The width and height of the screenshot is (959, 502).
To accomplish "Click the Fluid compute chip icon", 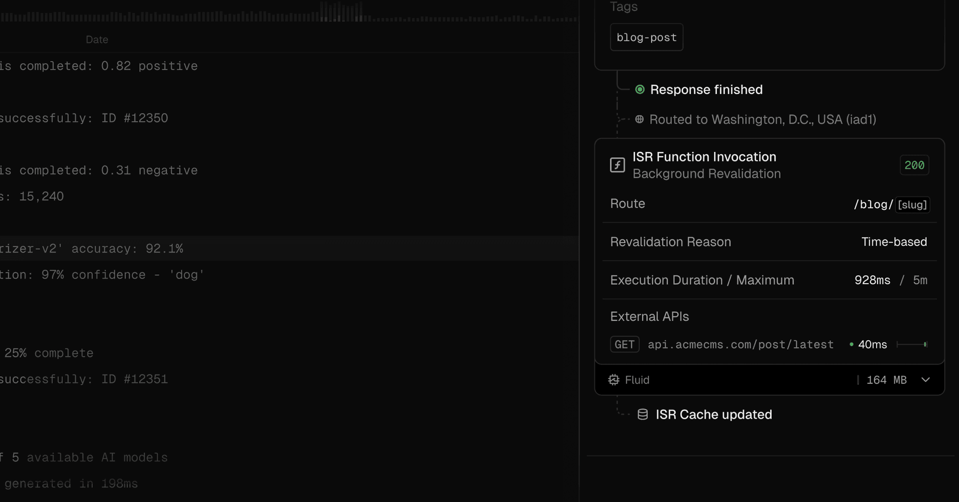I will coord(613,380).
